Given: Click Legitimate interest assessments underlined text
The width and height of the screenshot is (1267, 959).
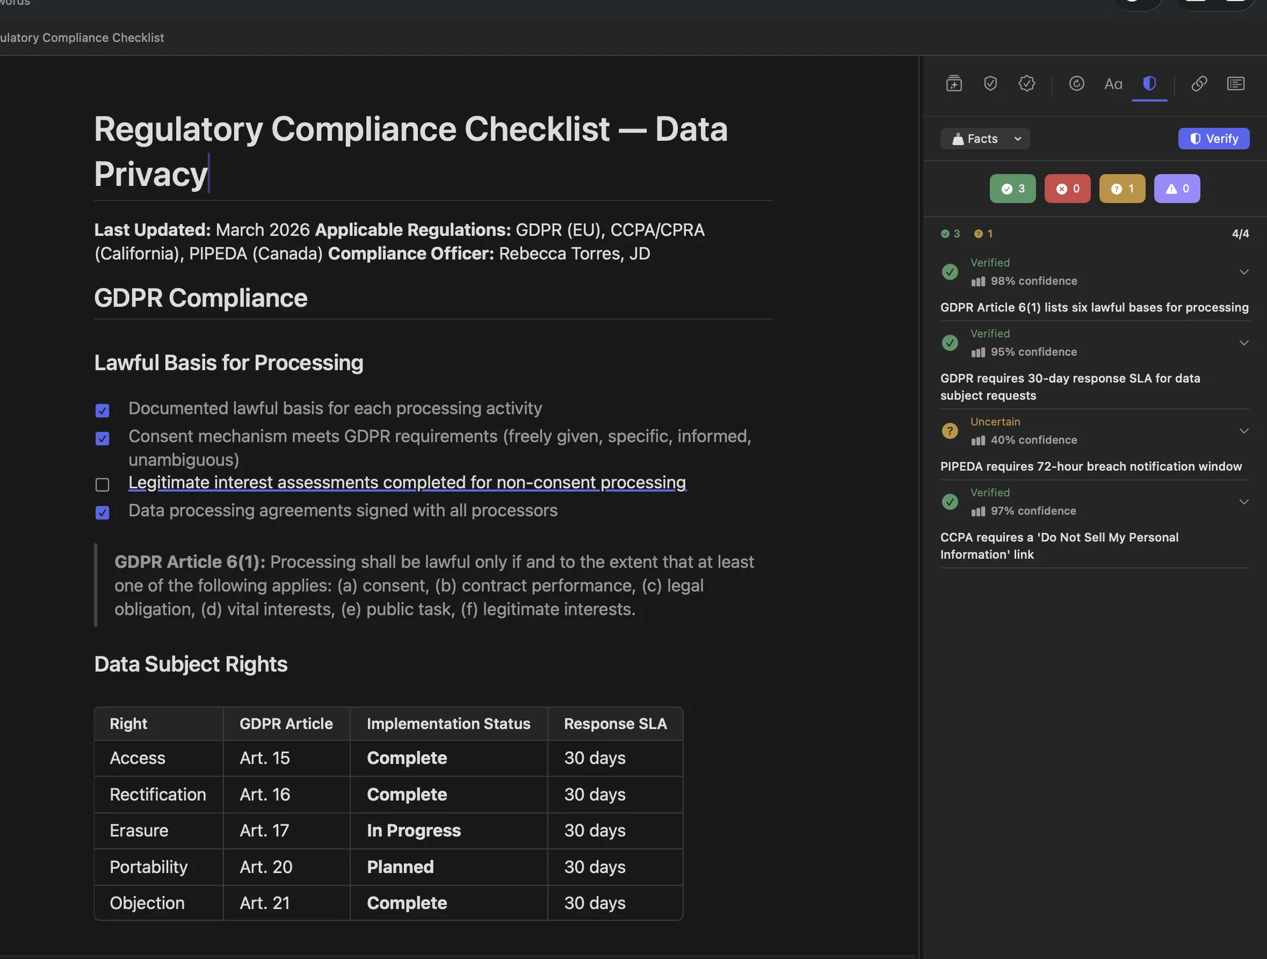Looking at the screenshot, I should pos(407,483).
